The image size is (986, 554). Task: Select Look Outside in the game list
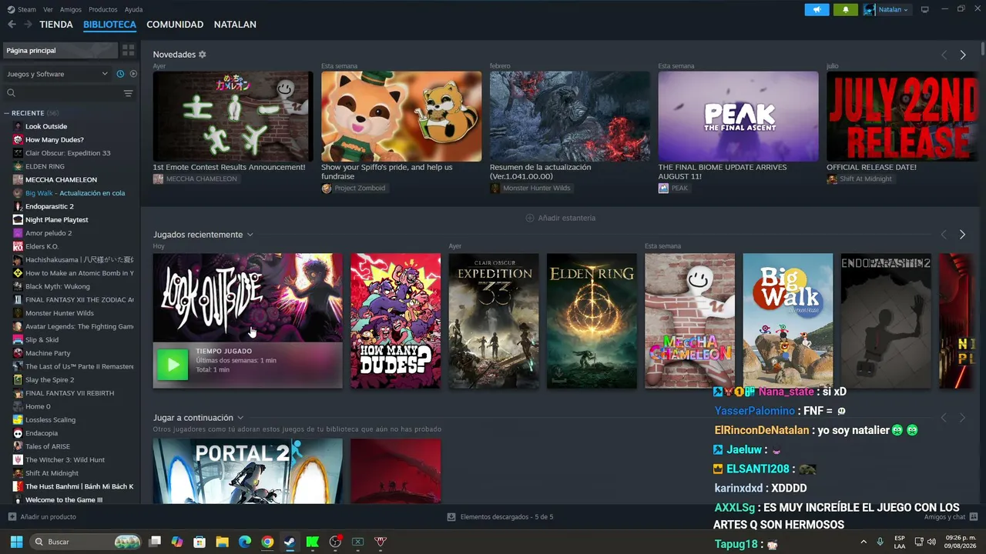click(x=46, y=126)
